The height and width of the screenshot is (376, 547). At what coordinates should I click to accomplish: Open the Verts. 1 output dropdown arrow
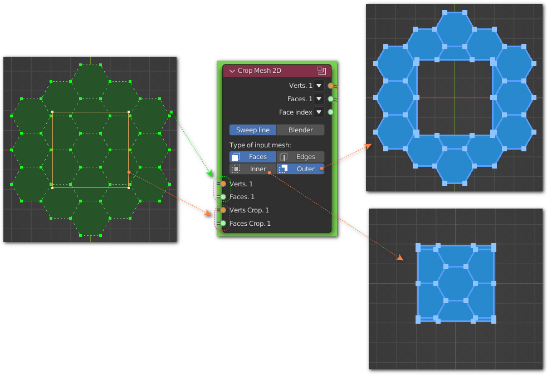[x=319, y=86]
